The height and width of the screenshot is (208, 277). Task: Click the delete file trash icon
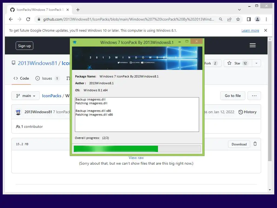pos(255,144)
